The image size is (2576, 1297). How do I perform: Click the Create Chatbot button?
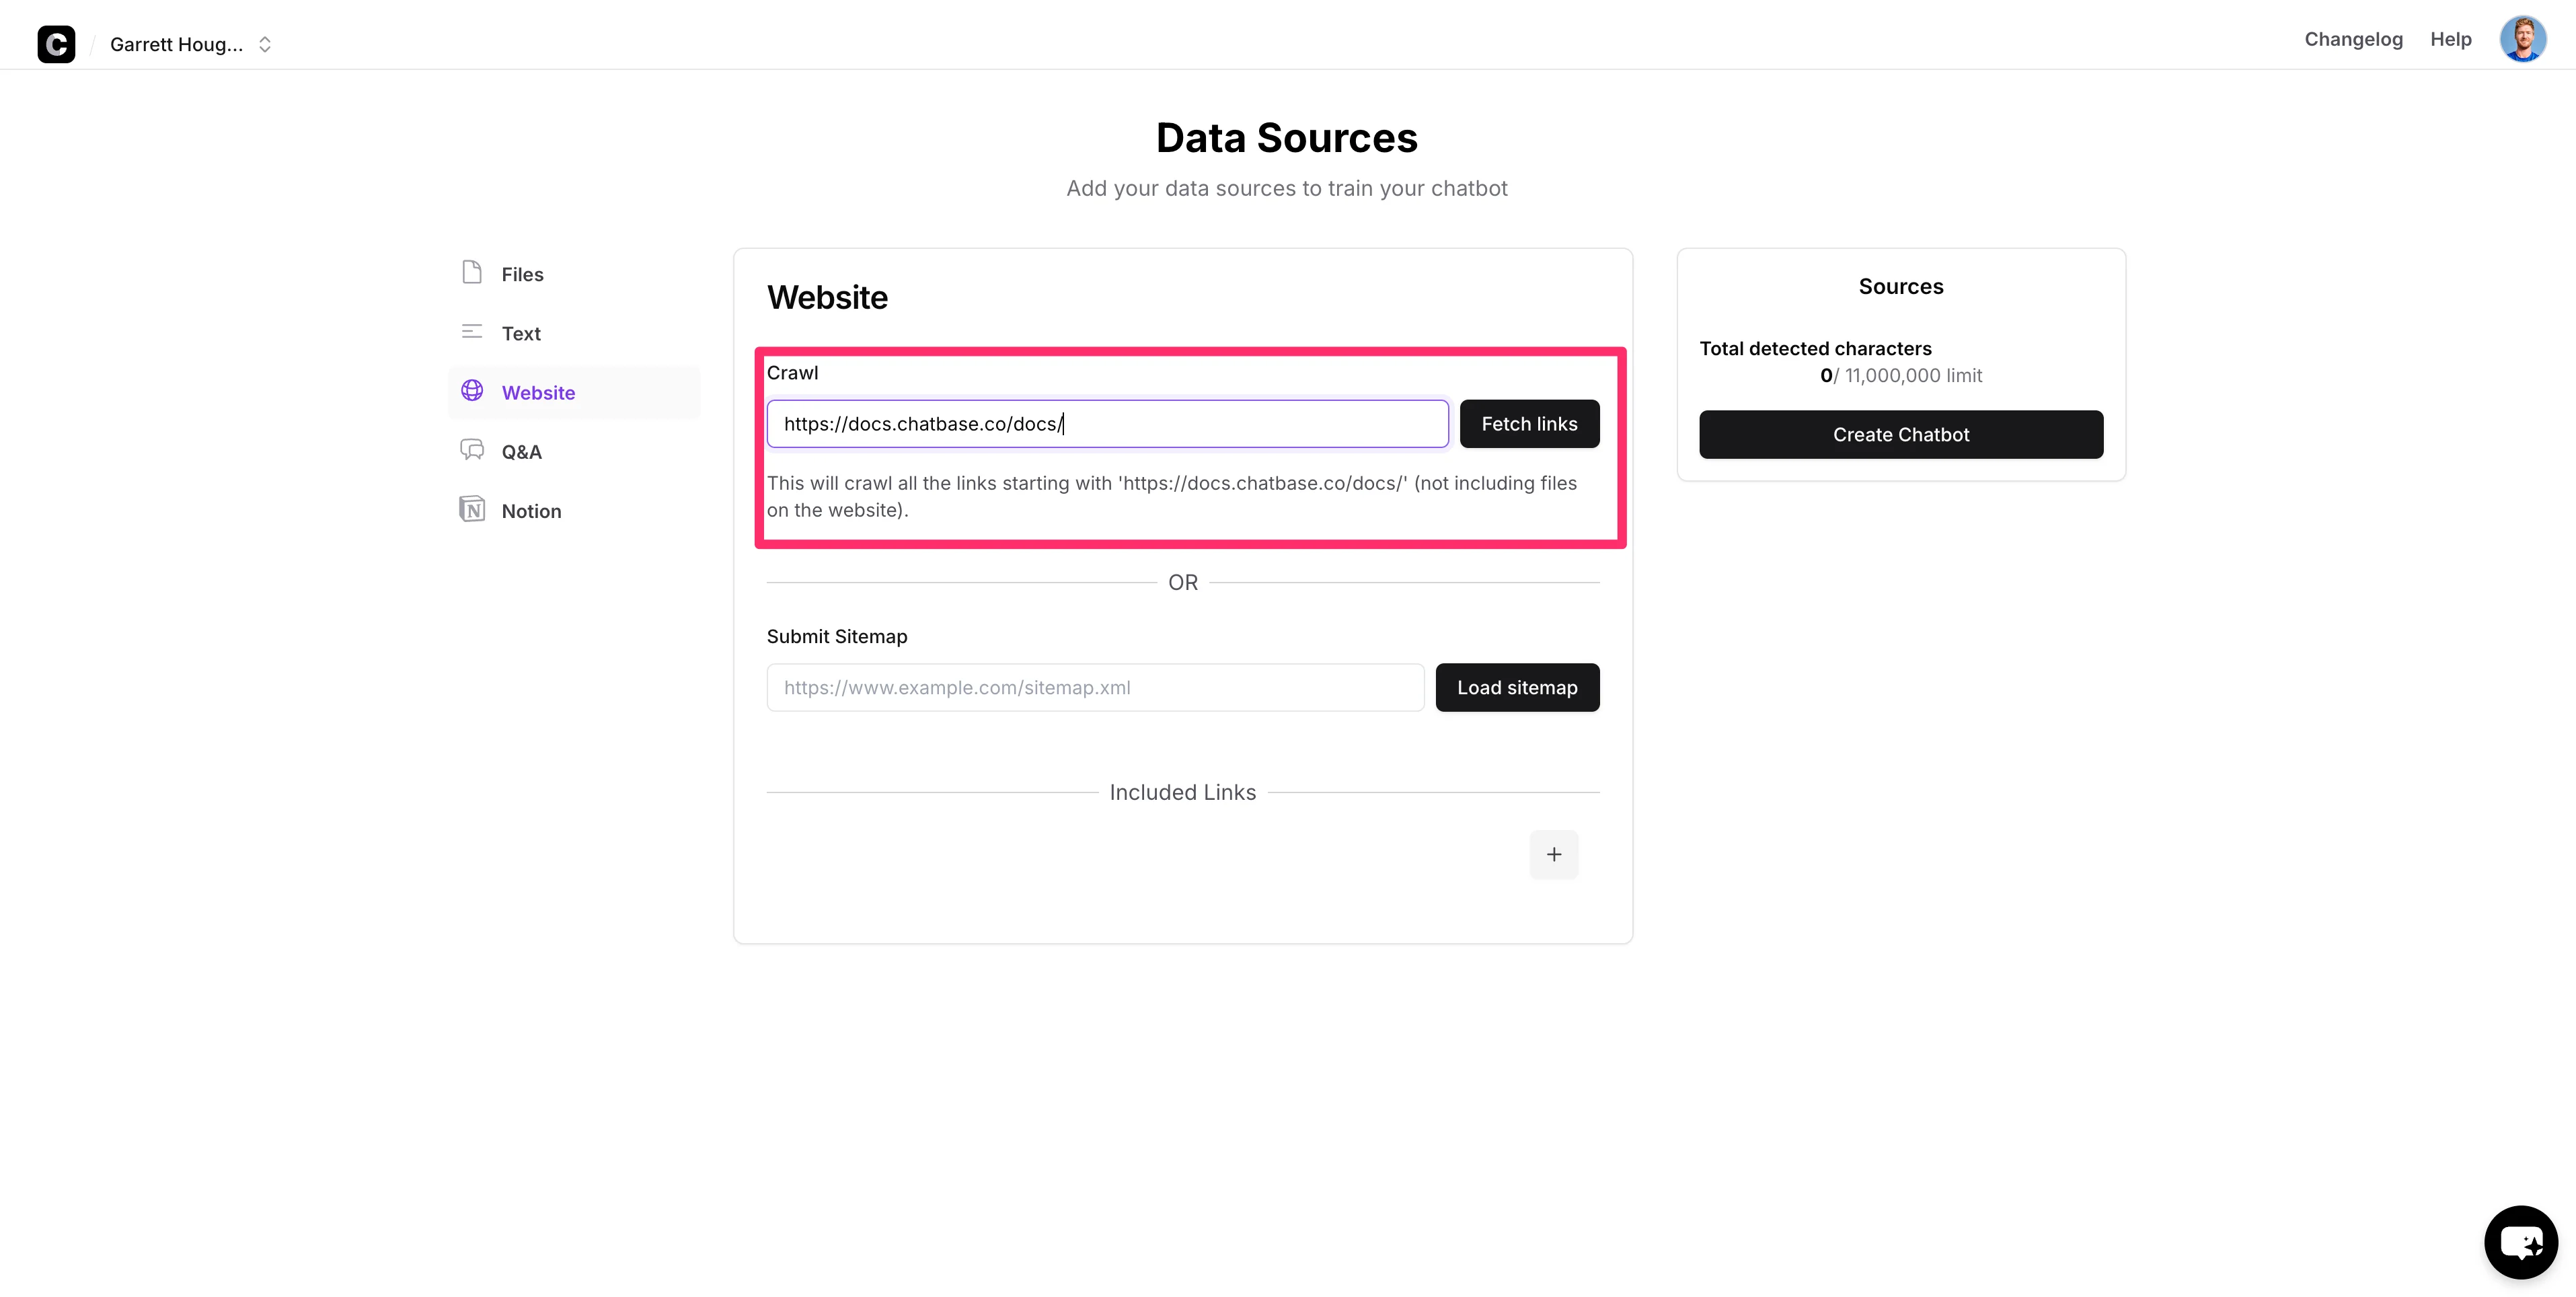[1900, 435]
